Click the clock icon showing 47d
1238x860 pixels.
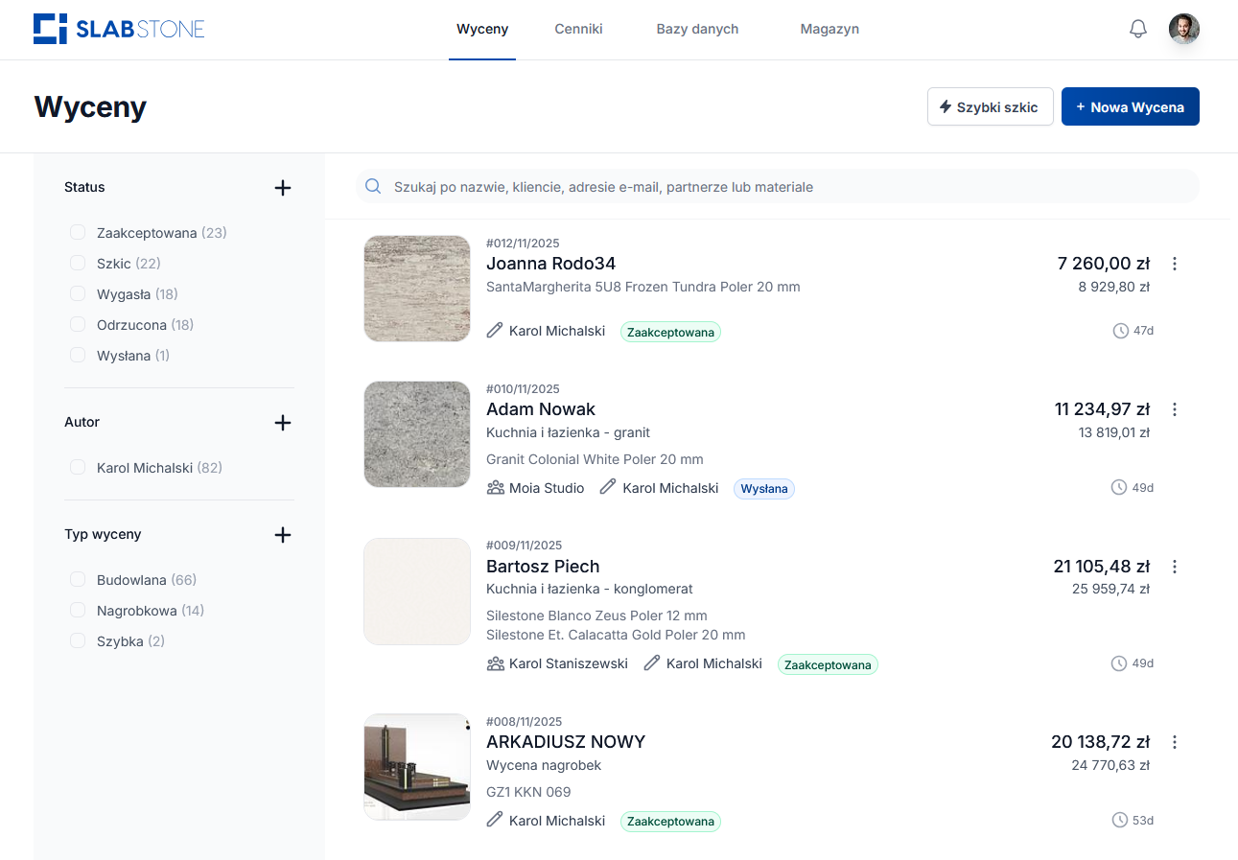pos(1120,331)
